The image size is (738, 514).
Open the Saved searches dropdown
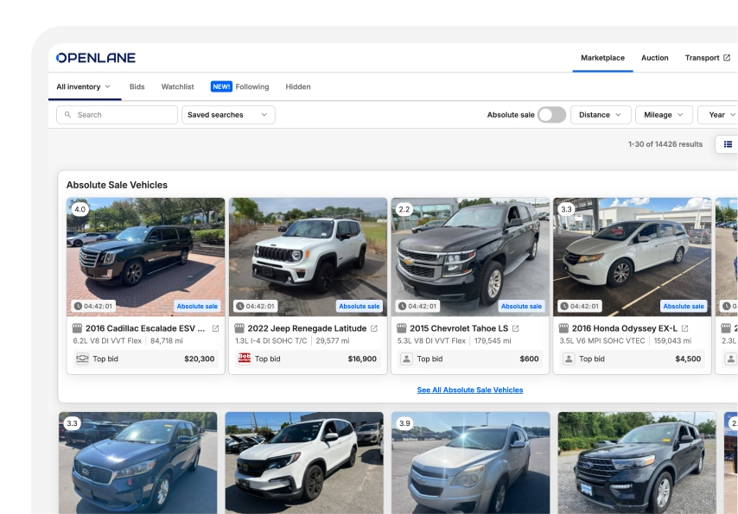(227, 115)
